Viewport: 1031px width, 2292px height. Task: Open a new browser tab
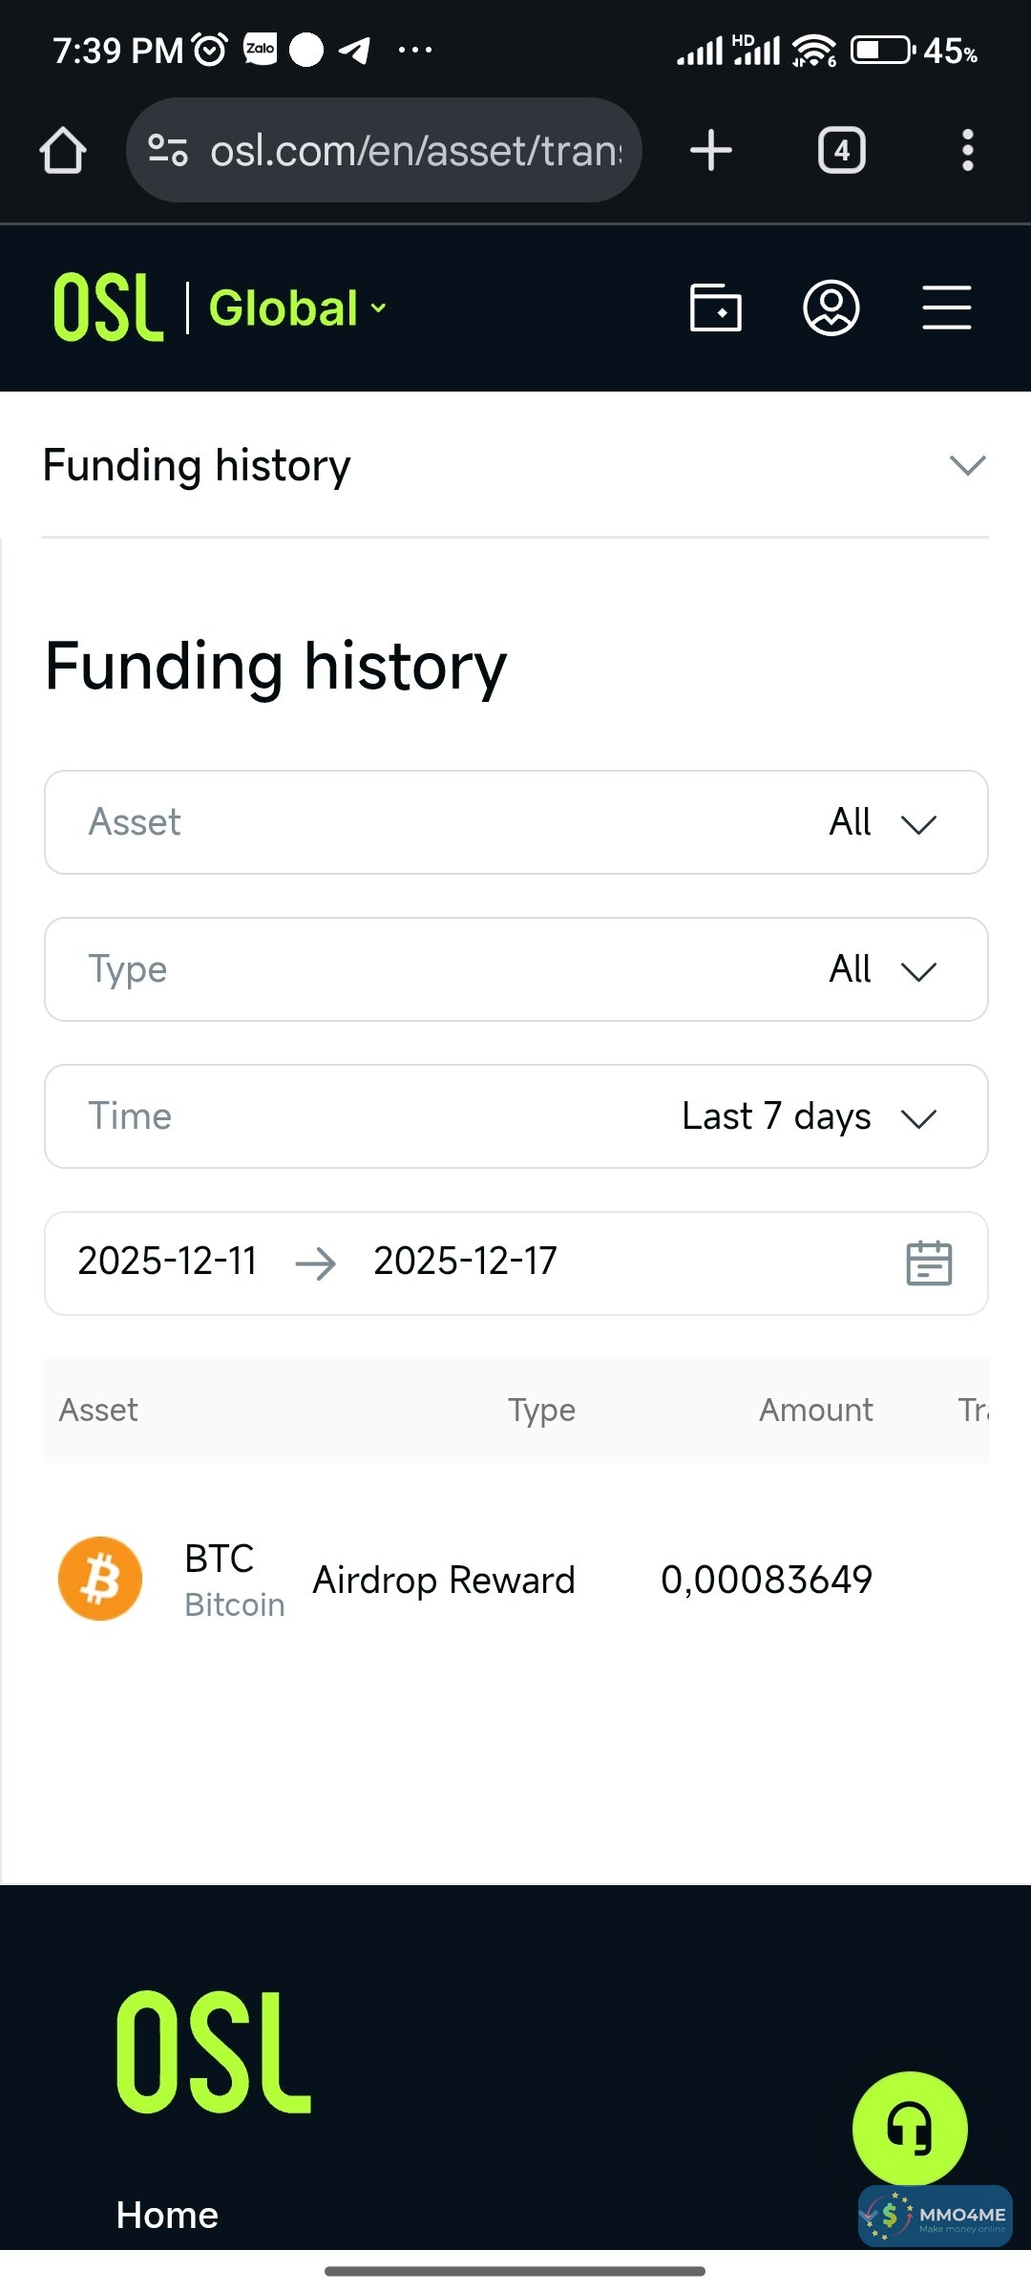710,151
